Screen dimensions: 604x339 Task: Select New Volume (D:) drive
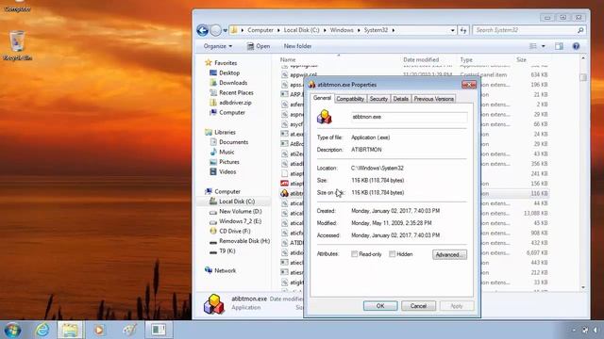(x=240, y=211)
